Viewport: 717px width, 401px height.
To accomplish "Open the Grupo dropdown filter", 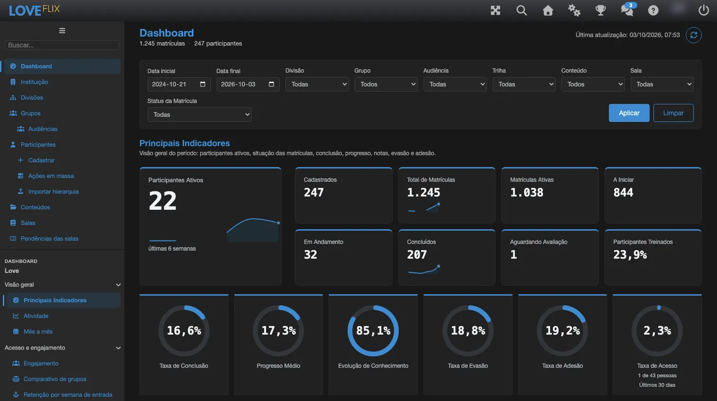I will point(386,84).
